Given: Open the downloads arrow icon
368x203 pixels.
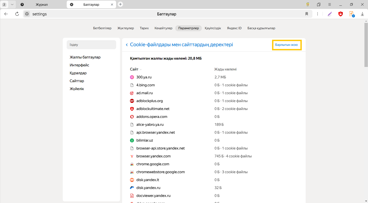Looking at the screenshot, I should click(362, 14).
